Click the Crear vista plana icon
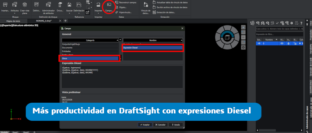312x133 pixels. pos(25,4)
